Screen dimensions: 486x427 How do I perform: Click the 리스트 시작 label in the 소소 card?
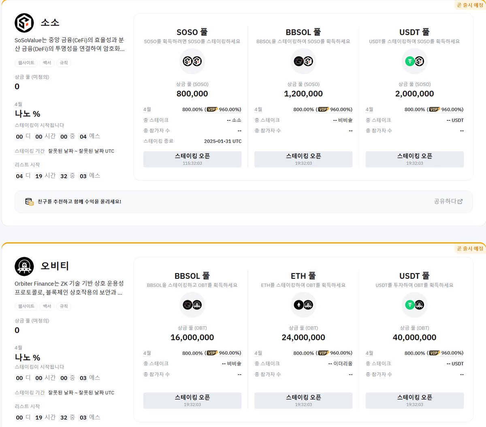tap(27, 164)
